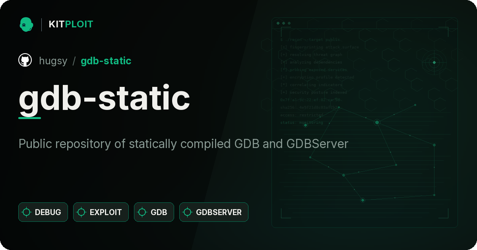This screenshot has width=477, height=250.
Task: Open the gdb-static repository link
Action: (106, 61)
